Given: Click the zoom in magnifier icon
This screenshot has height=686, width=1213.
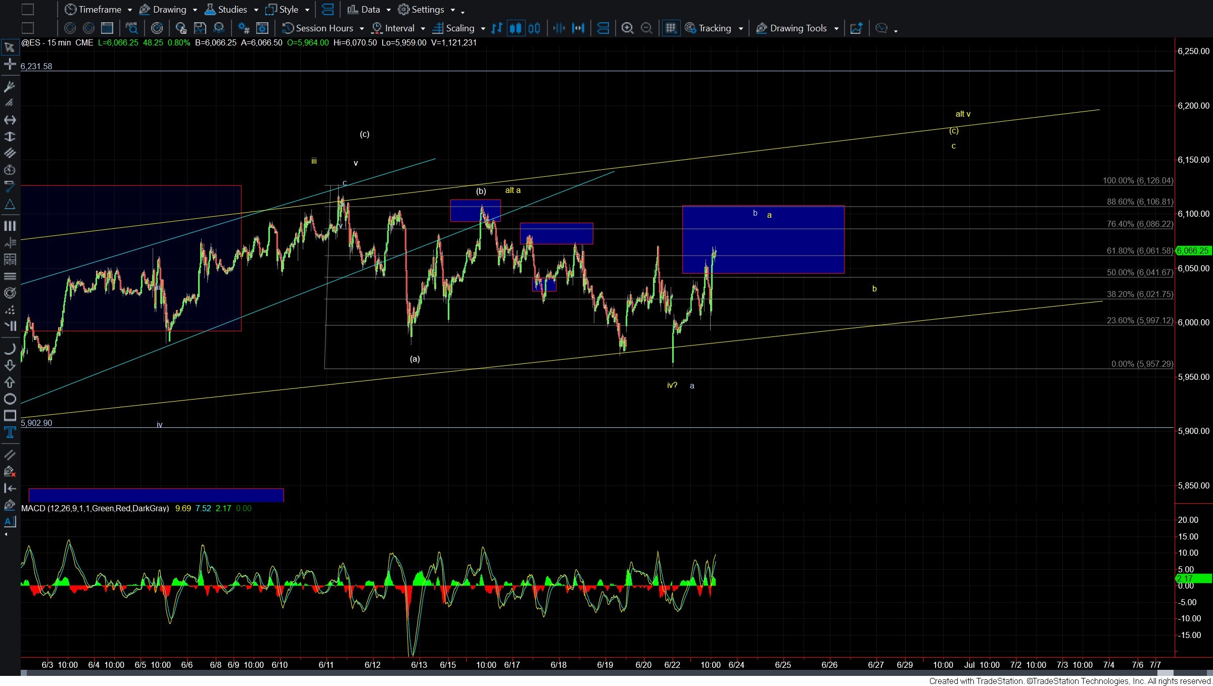Looking at the screenshot, I should click(627, 28).
